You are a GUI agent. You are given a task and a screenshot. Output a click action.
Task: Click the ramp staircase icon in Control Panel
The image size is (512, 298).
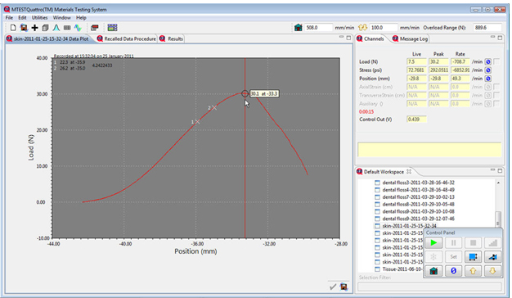pos(492,243)
